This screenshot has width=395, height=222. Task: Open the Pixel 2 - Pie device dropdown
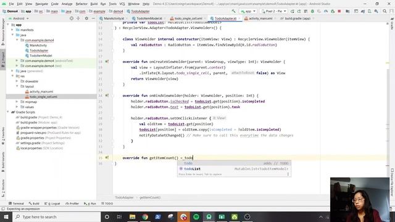[273, 11]
